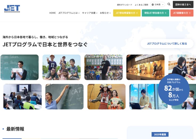Click JETプログラムについて詳しく知る button
196x139 pixels.
(167, 44)
